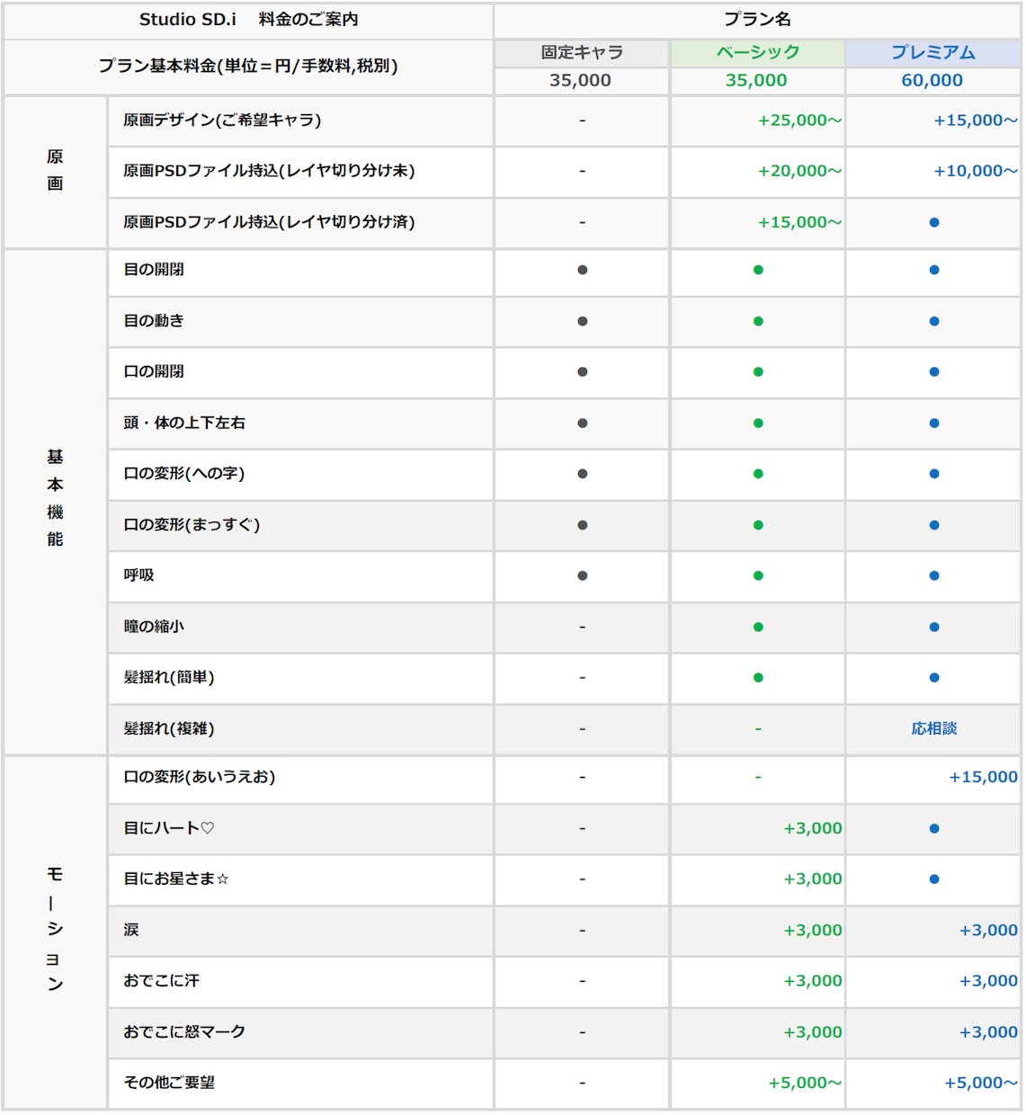Select premium '+3,000' in the 涙 row
This screenshot has width=1026, height=1115.
[x=989, y=930]
